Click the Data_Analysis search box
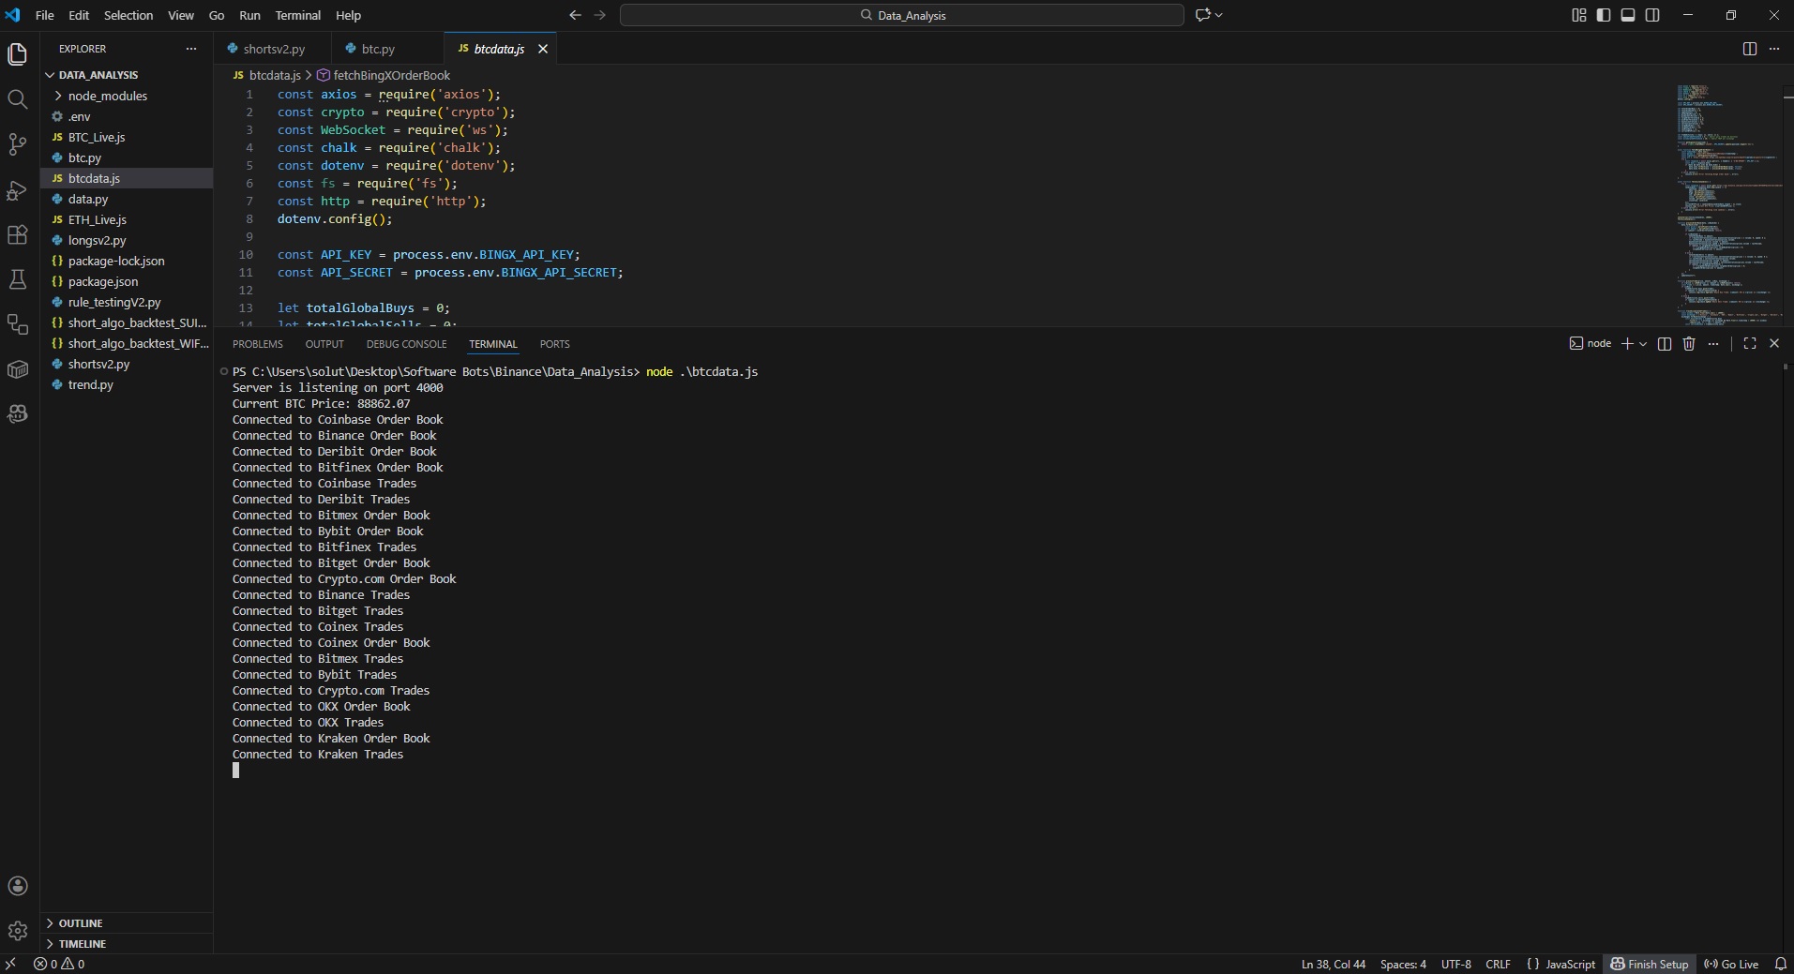 pyautogui.click(x=901, y=15)
